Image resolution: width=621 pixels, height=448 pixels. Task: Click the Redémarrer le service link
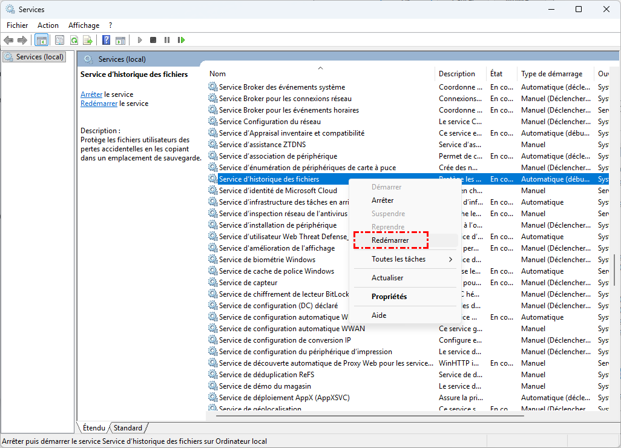click(x=99, y=104)
